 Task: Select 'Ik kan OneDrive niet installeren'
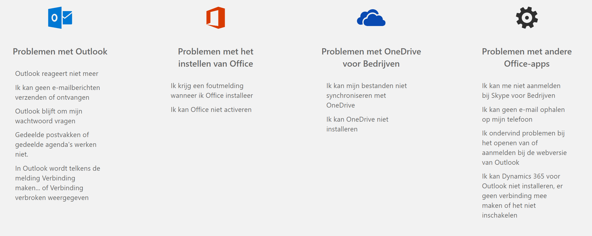(357, 124)
